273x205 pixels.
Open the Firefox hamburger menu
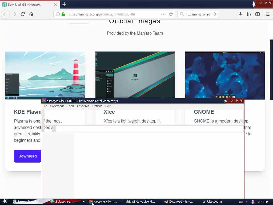click(268, 14)
